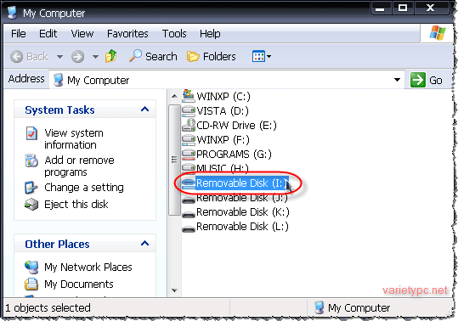
Task: Click Add or remove programs link
Action: click(x=79, y=166)
